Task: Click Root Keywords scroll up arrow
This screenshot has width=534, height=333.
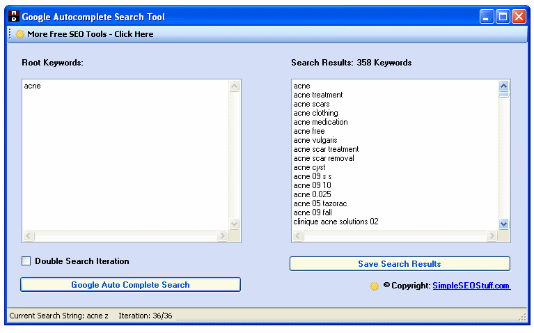Action: coord(235,86)
